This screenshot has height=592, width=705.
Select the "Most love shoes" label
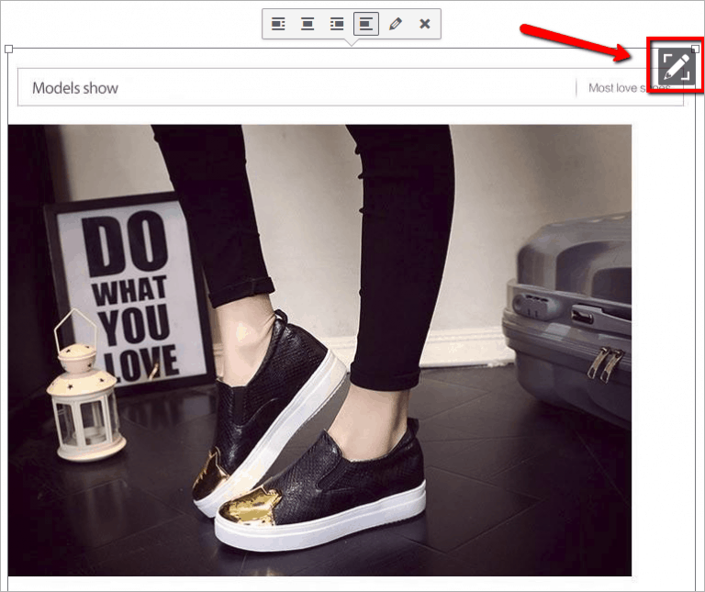click(x=624, y=88)
